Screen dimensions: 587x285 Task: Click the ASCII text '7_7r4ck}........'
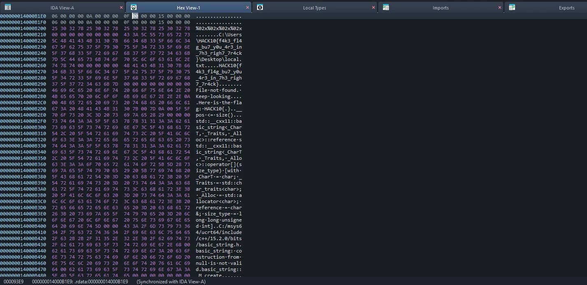tap(219, 84)
